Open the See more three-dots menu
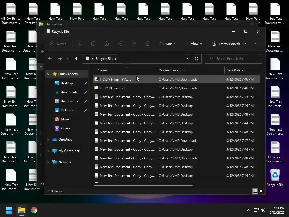Screen dimensions: 289x217 [257, 44]
